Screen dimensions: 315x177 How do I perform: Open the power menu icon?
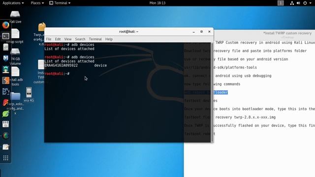click(305, 3)
